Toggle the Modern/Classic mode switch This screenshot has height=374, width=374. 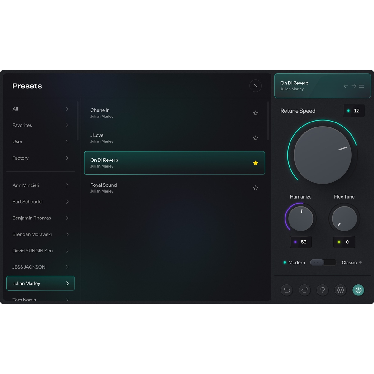(x=323, y=262)
